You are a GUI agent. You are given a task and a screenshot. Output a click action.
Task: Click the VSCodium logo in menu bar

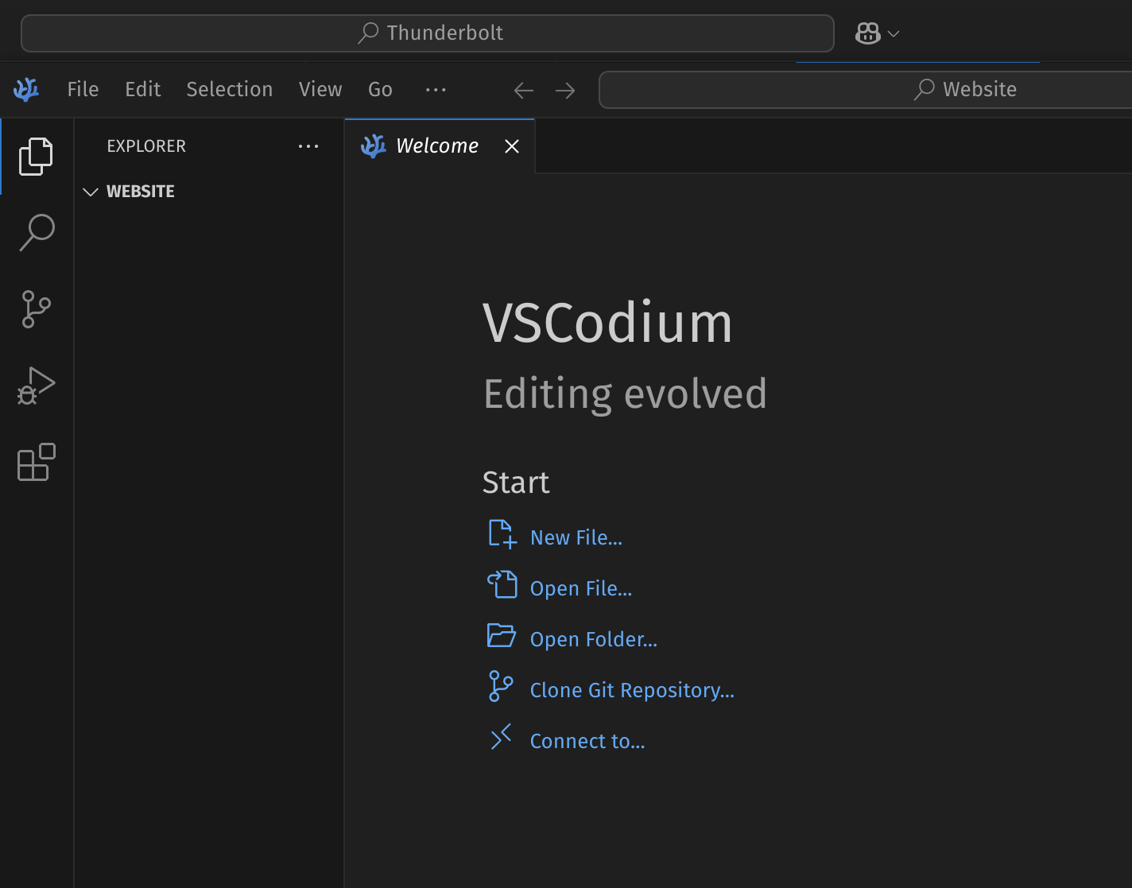click(26, 90)
